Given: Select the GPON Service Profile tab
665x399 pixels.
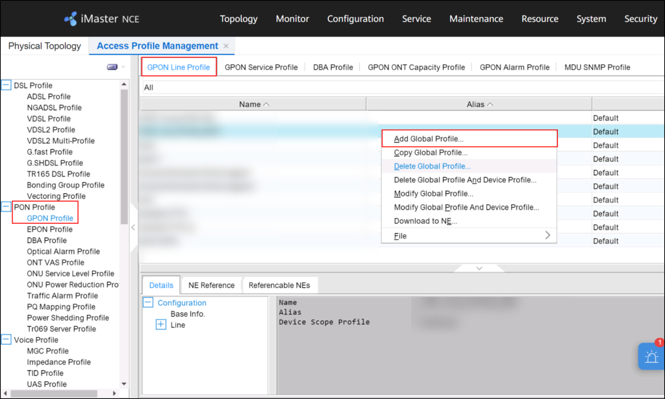Looking at the screenshot, I should (x=261, y=67).
